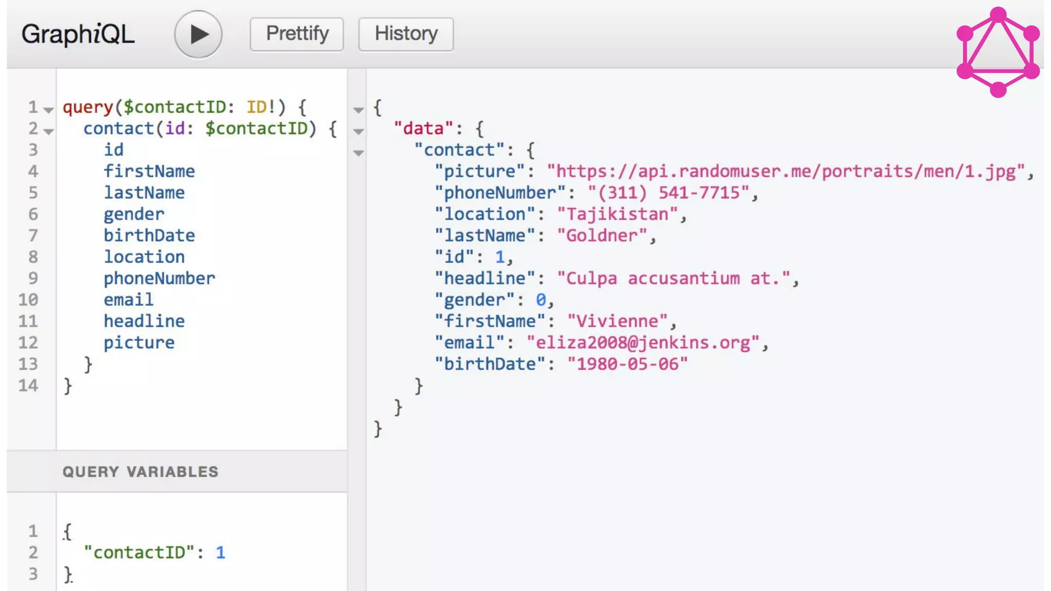This screenshot has height=591, width=1051.
Task: Fold the "data" object in results
Action: pyautogui.click(x=359, y=131)
